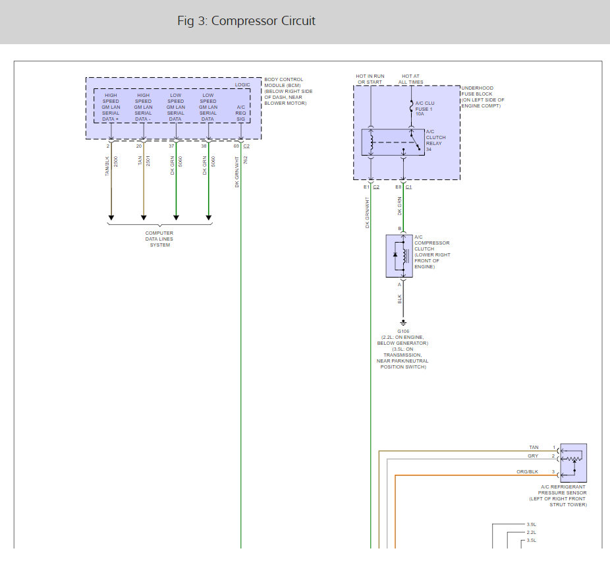The height and width of the screenshot is (563, 610).
Task: Select the A/C CLU FUSE 1 symbol
Action: tap(411, 106)
